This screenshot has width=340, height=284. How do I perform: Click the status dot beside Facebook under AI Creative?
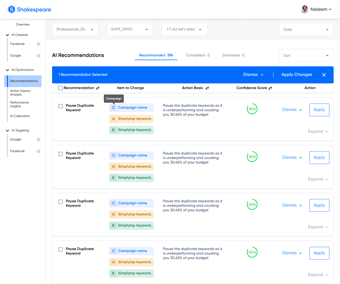click(x=39, y=44)
